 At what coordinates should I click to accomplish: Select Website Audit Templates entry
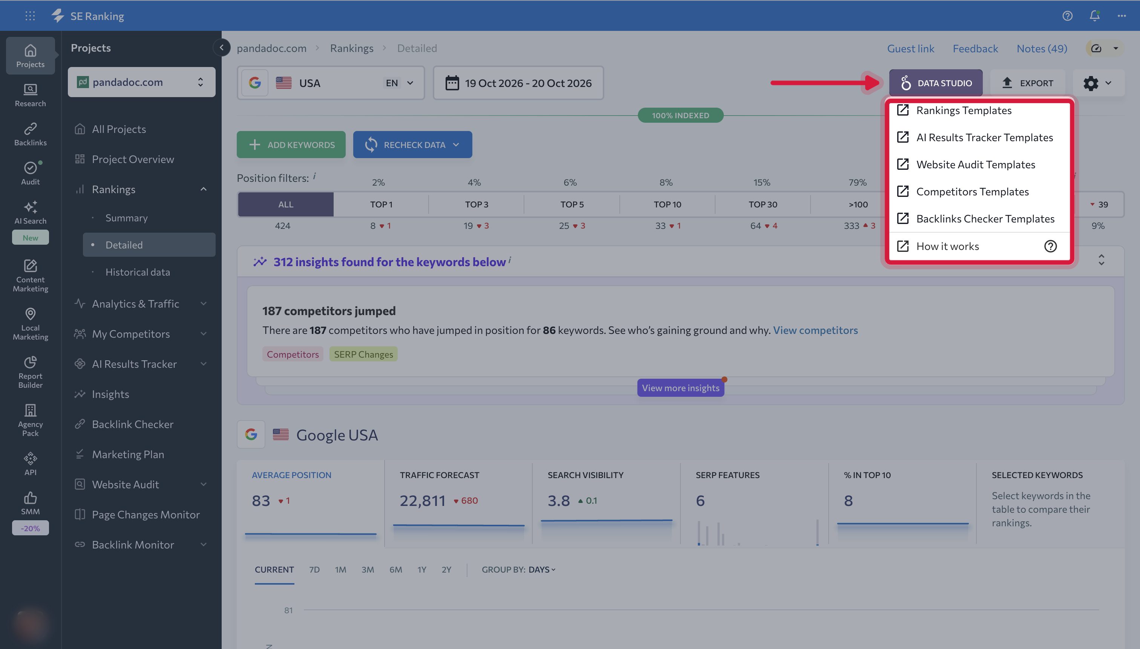[x=979, y=165]
